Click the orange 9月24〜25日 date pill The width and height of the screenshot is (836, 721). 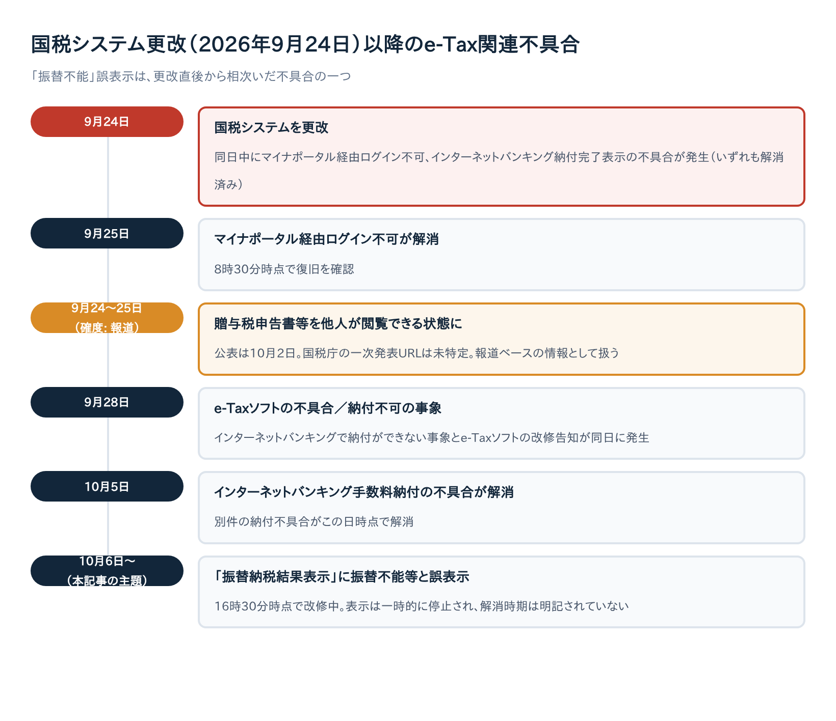click(107, 318)
